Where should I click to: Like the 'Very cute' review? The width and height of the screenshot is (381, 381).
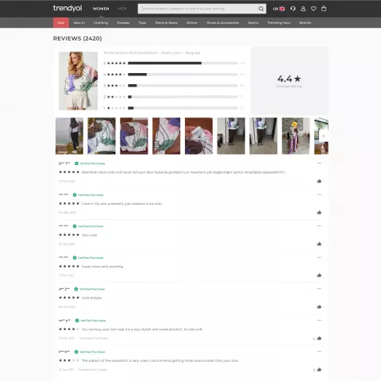click(x=319, y=244)
